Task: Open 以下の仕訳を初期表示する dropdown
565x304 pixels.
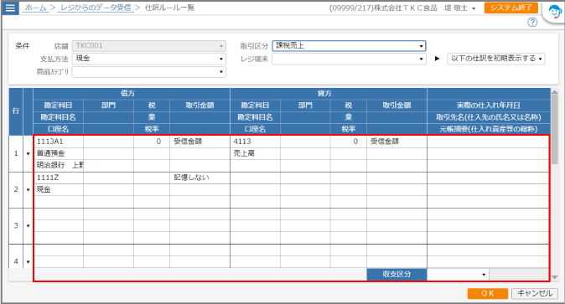Action: (x=496, y=59)
